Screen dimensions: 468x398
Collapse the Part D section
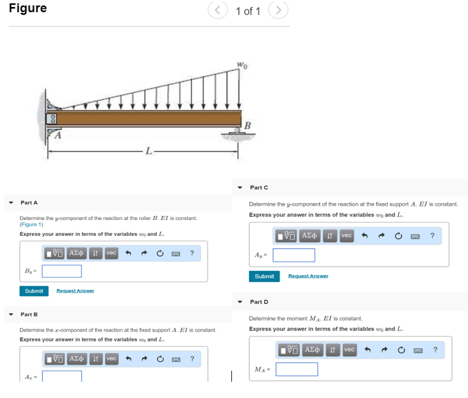coord(239,301)
